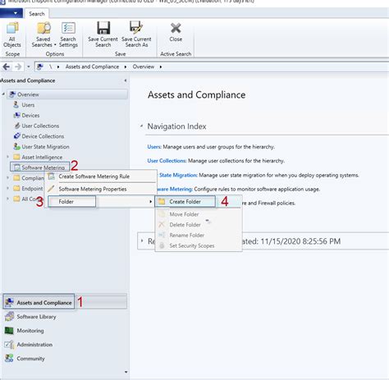The width and height of the screenshot is (389, 380).
Task: Collapse the Assets and Compliance navigation pane
Action: (125, 80)
